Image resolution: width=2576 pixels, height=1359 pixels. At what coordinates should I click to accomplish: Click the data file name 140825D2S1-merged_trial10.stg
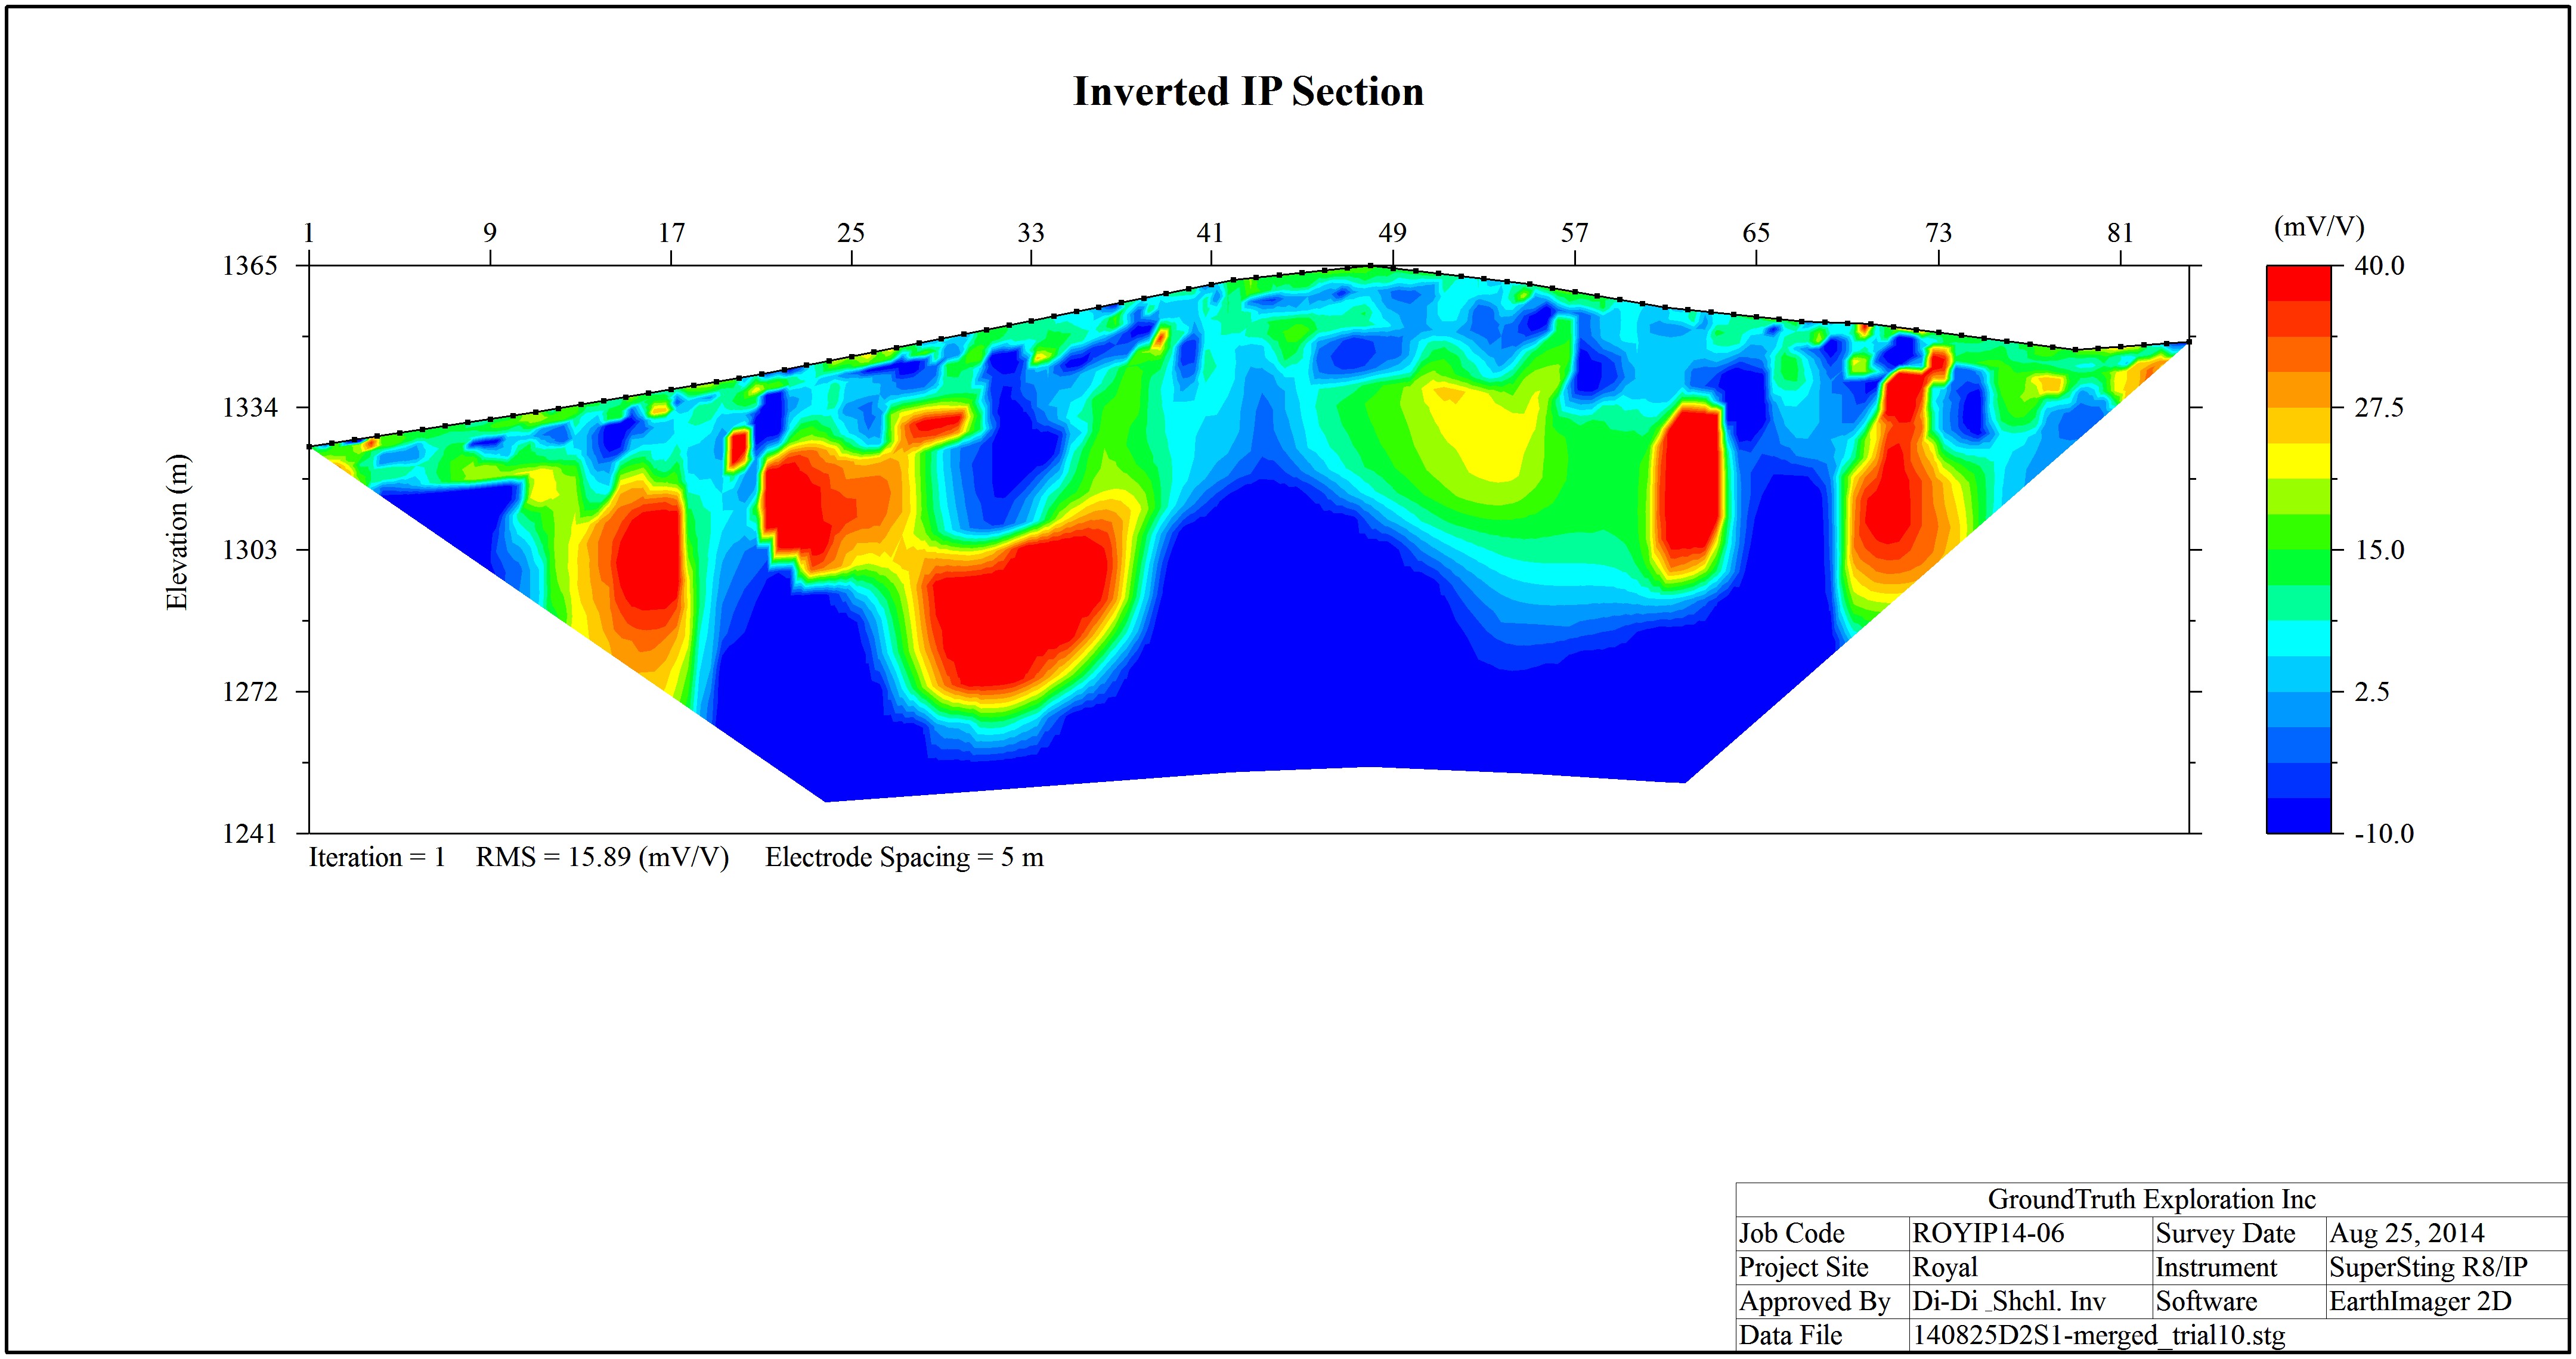[x=2098, y=1335]
